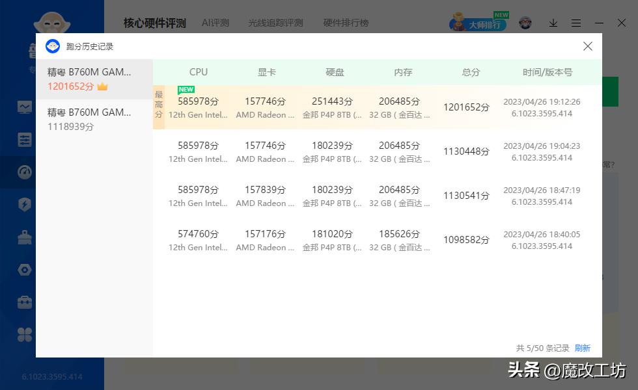Switch to the AI评测 tab
638x390 pixels.
215,23
